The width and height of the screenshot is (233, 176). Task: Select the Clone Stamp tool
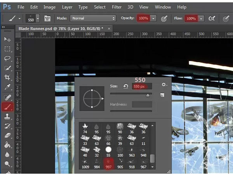coord(7,117)
